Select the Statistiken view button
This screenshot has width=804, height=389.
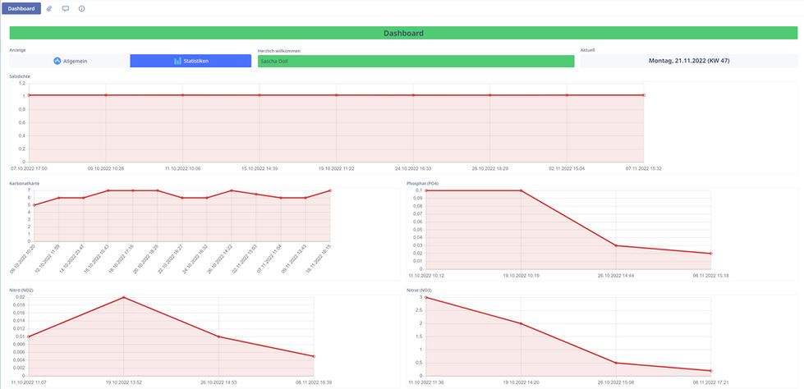point(191,61)
